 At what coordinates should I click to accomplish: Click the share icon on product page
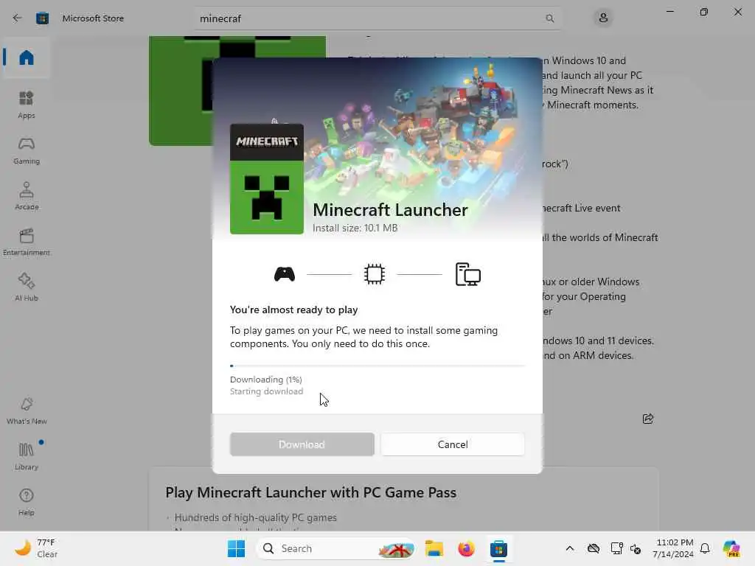click(648, 419)
